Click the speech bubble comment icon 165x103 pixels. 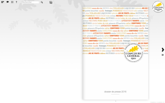point(7,2)
